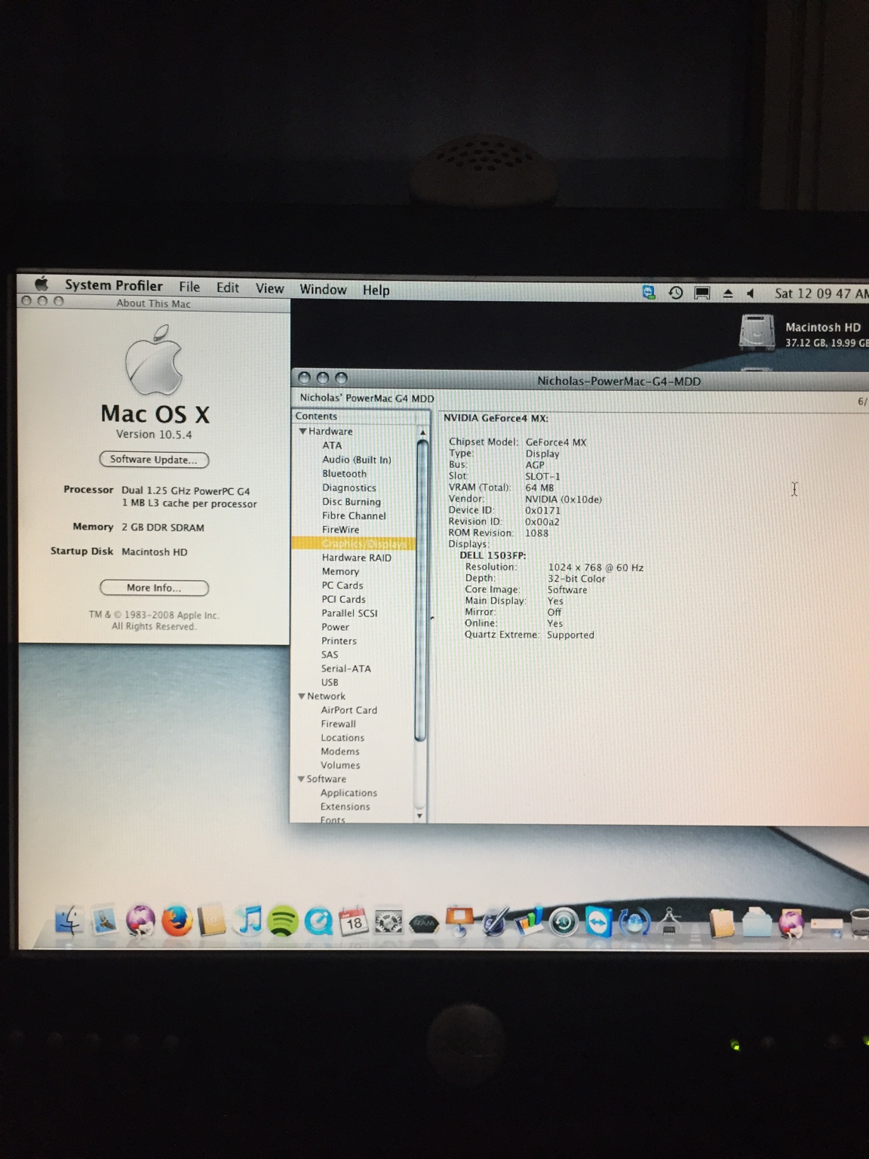Select Firewall under Network
The width and height of the screenshot is (869, 1159).
338,724
